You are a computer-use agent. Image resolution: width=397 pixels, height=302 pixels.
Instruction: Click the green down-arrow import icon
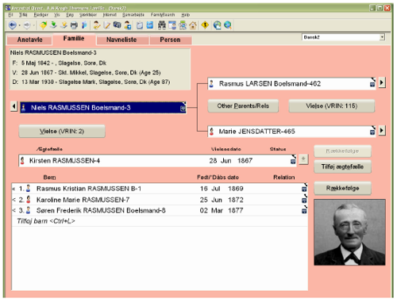pos(53,25)
